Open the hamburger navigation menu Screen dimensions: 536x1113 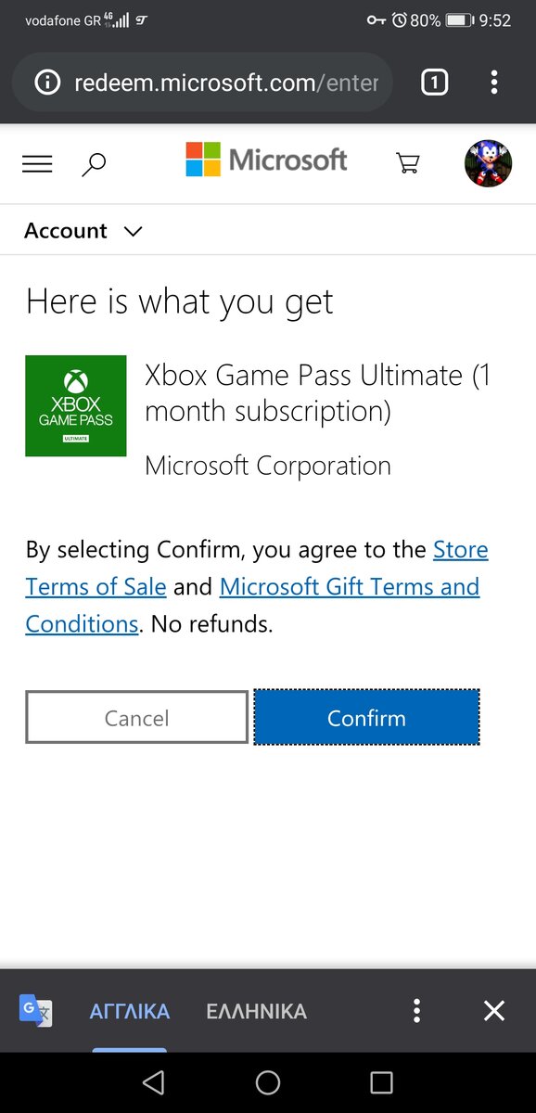37,164
